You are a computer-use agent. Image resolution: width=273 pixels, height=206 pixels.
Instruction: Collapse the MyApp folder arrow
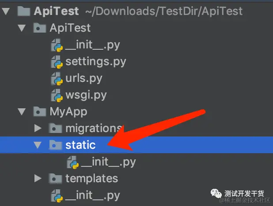22,112
